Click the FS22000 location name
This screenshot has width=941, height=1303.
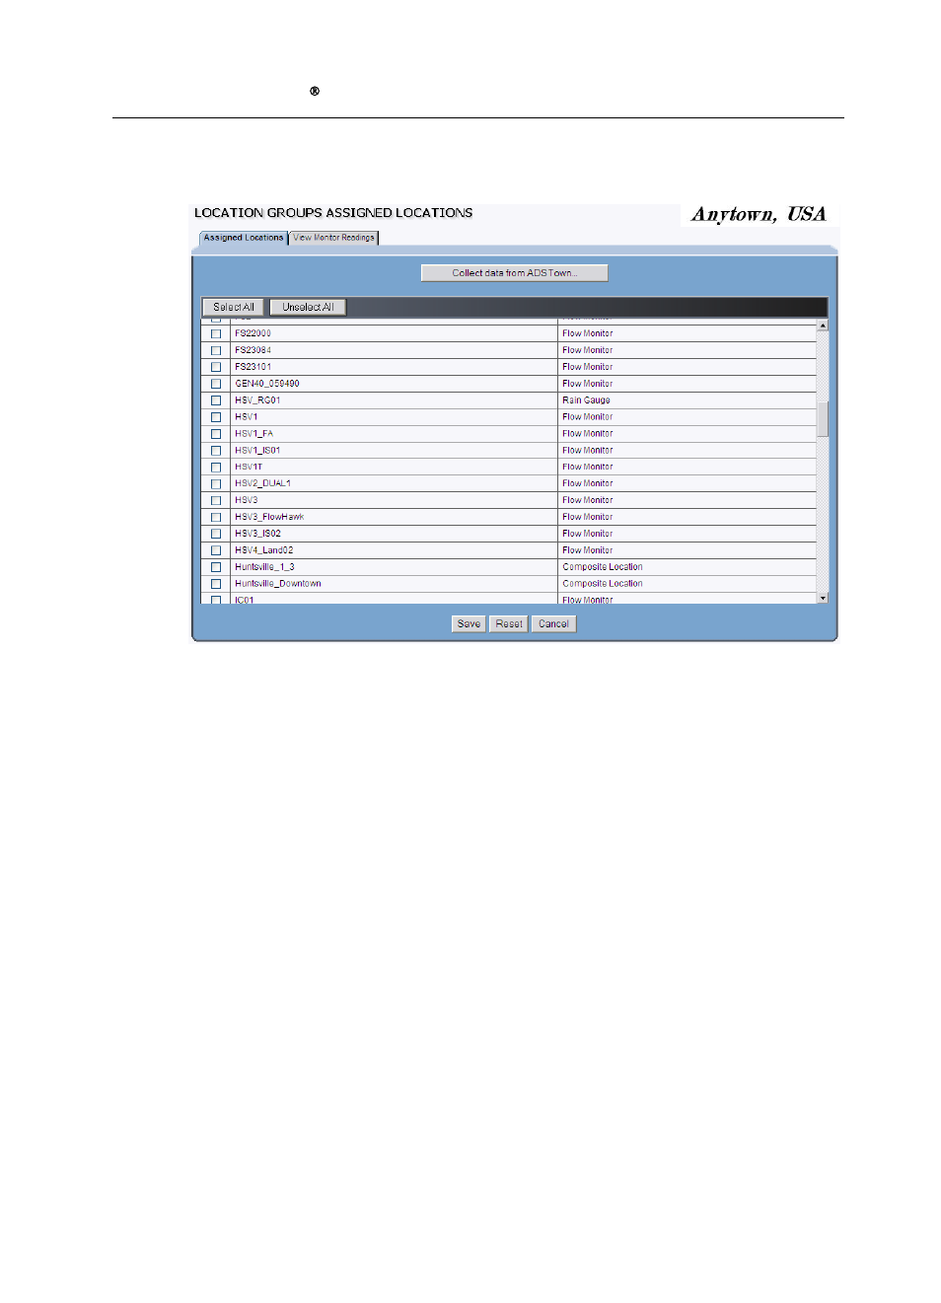tap(253, 333)
